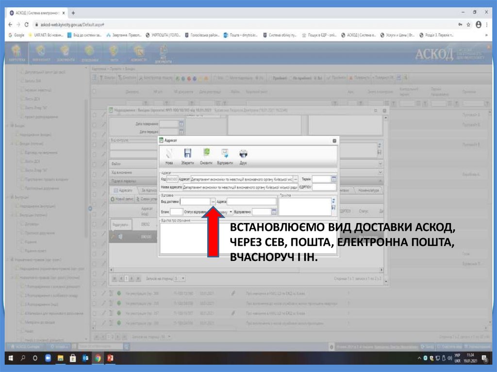Tick the checkbox in the table header row
Viewport: 497px width, 372px height.
pyautogui.click(x=95, y=92)
